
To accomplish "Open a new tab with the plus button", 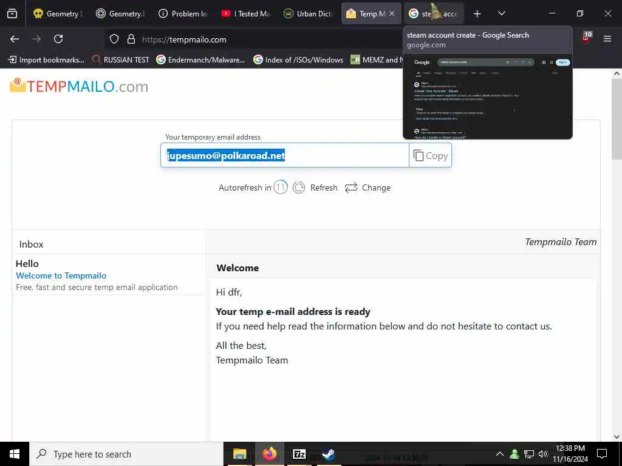I will point(477,14).
